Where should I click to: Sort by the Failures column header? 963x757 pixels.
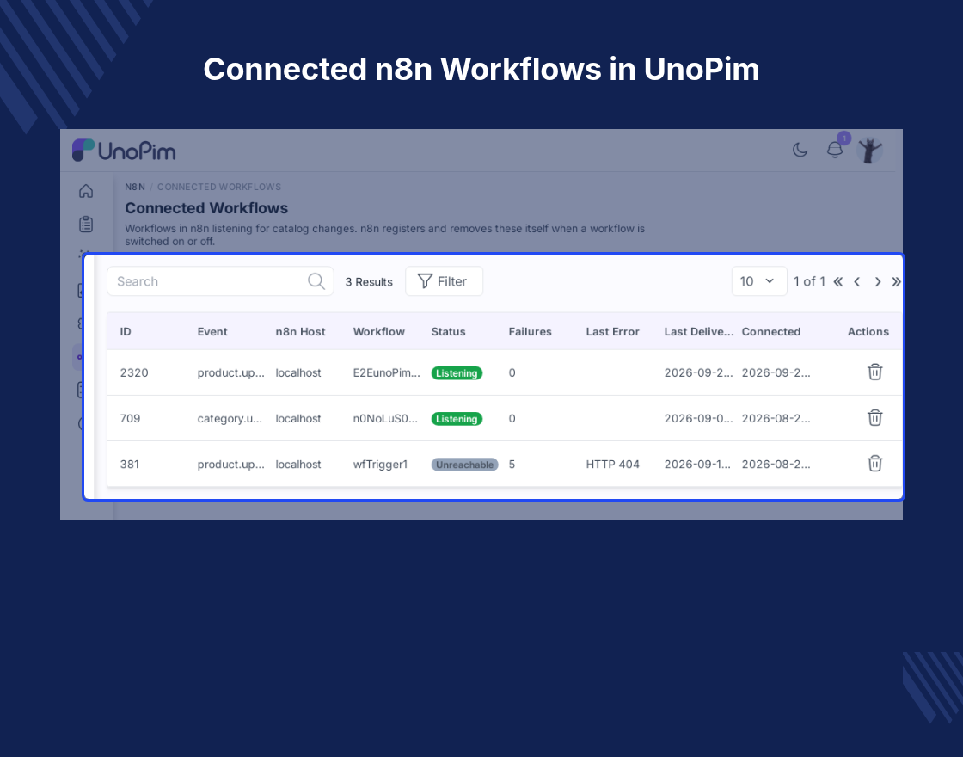(530, 332)
